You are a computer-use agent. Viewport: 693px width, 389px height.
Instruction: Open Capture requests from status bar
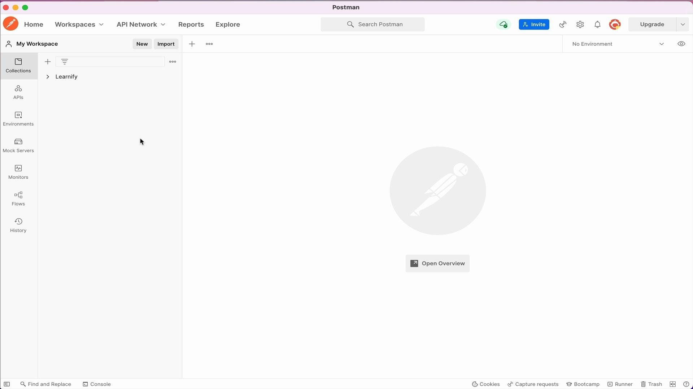pos(533,384)
